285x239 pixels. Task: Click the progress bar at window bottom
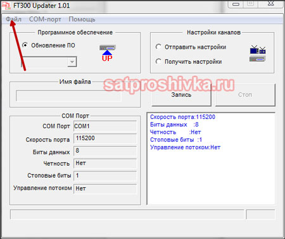[127, 214]
